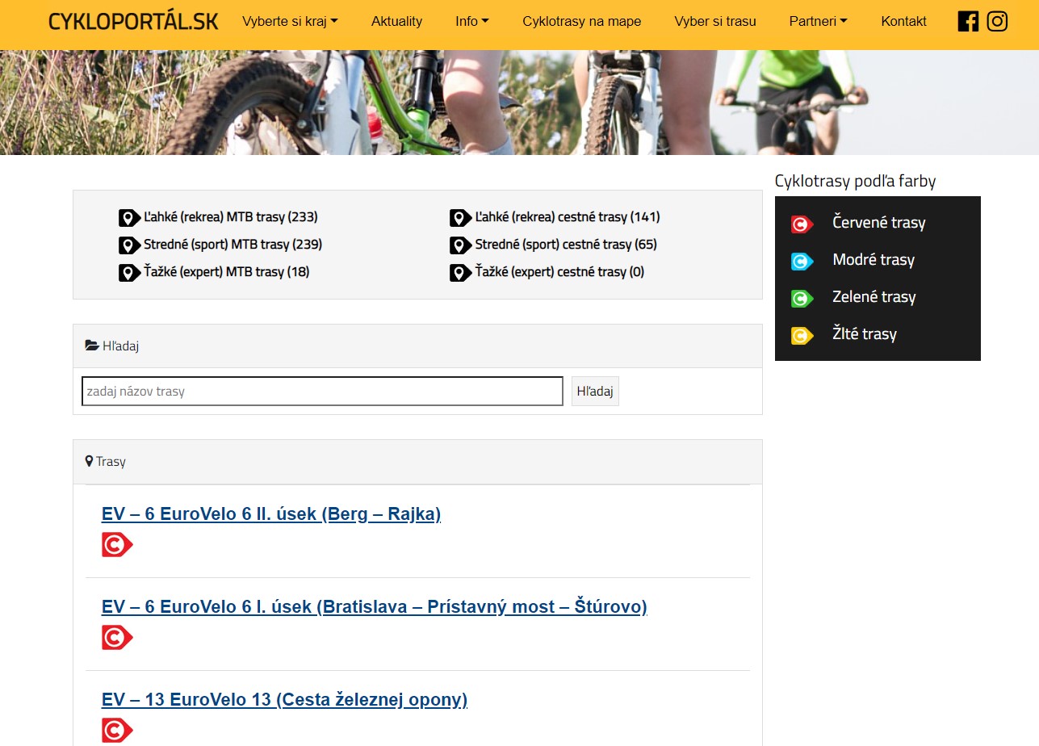Open Cyklotrasy na mape page
Viewport: 1039px width, 746px height.
[x=582, y=21]
